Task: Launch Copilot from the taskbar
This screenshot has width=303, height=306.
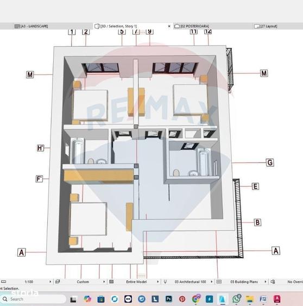Action: pos(87,299)
